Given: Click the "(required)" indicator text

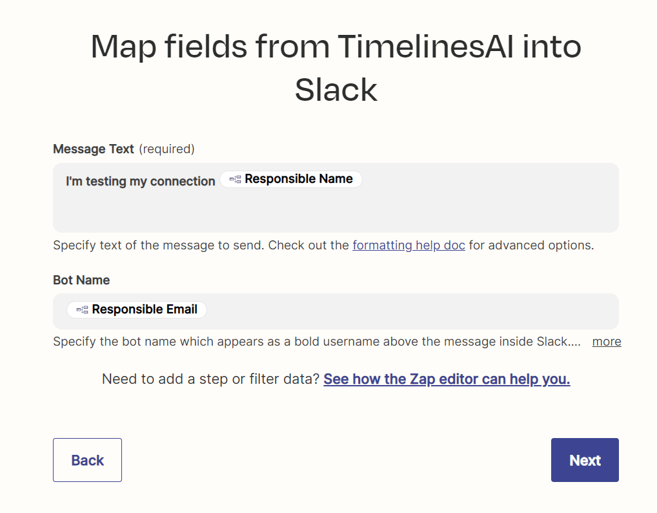Looking at the screenshot, I should (x=167, y=149).
